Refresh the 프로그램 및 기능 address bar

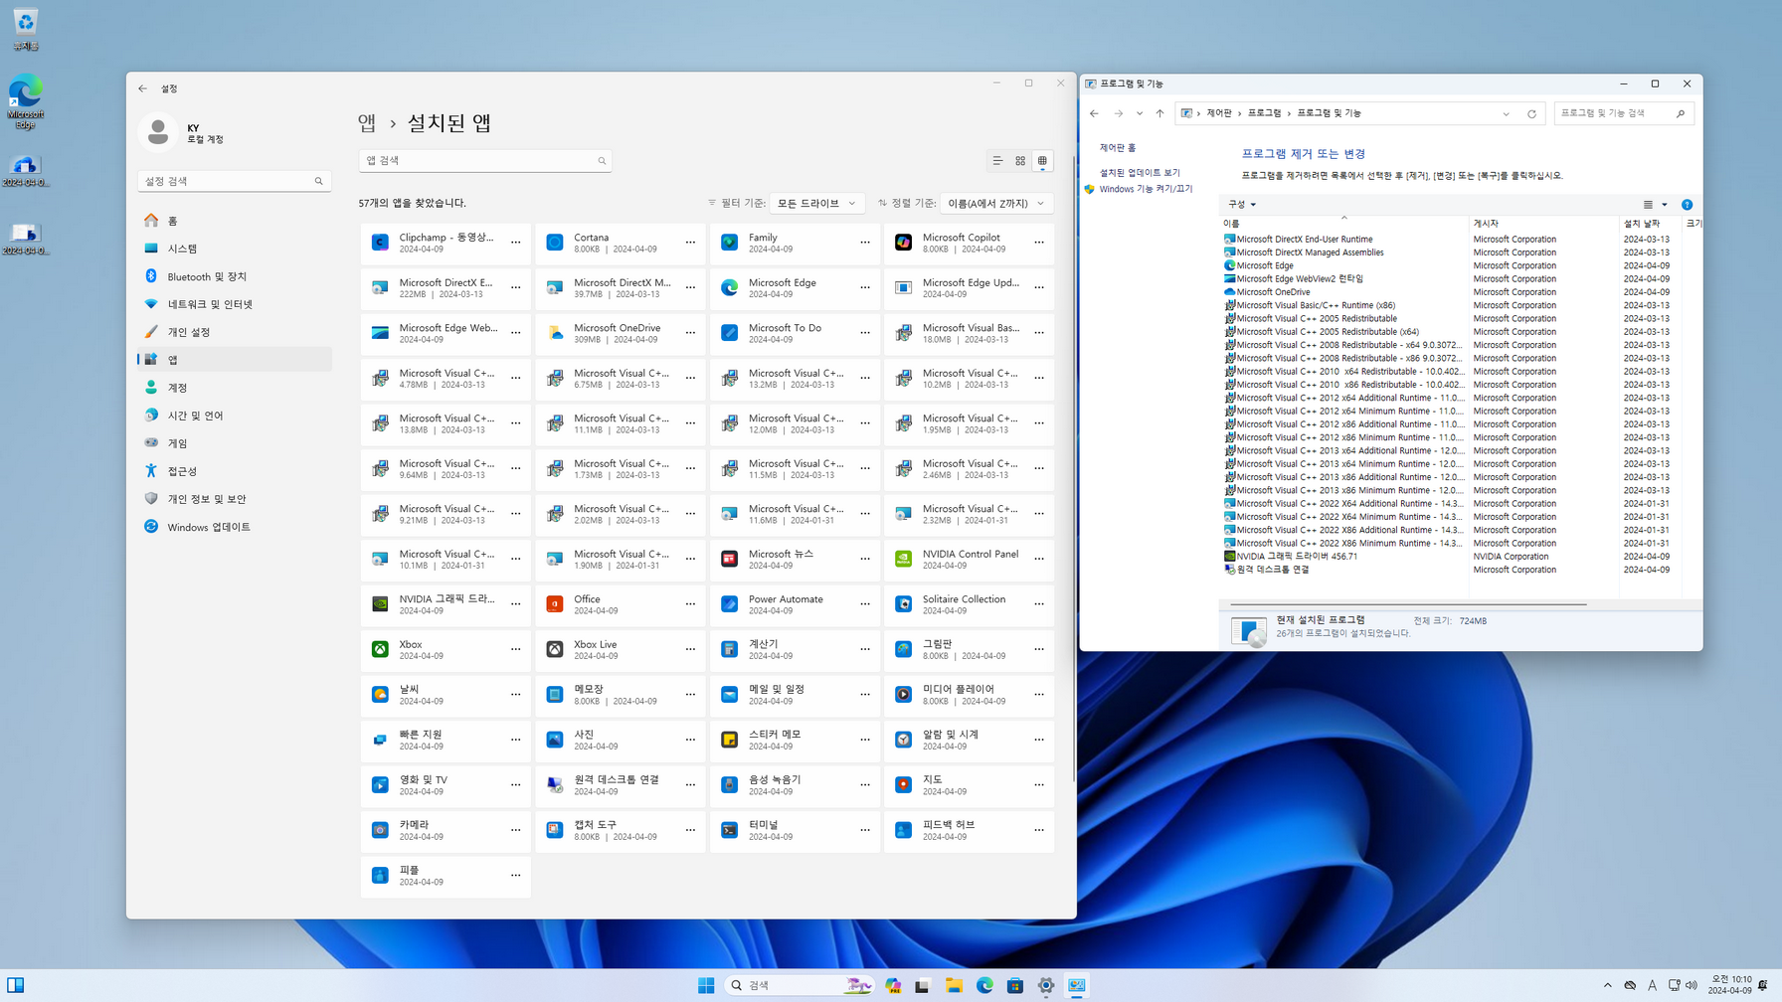[x=1531, y=113]
